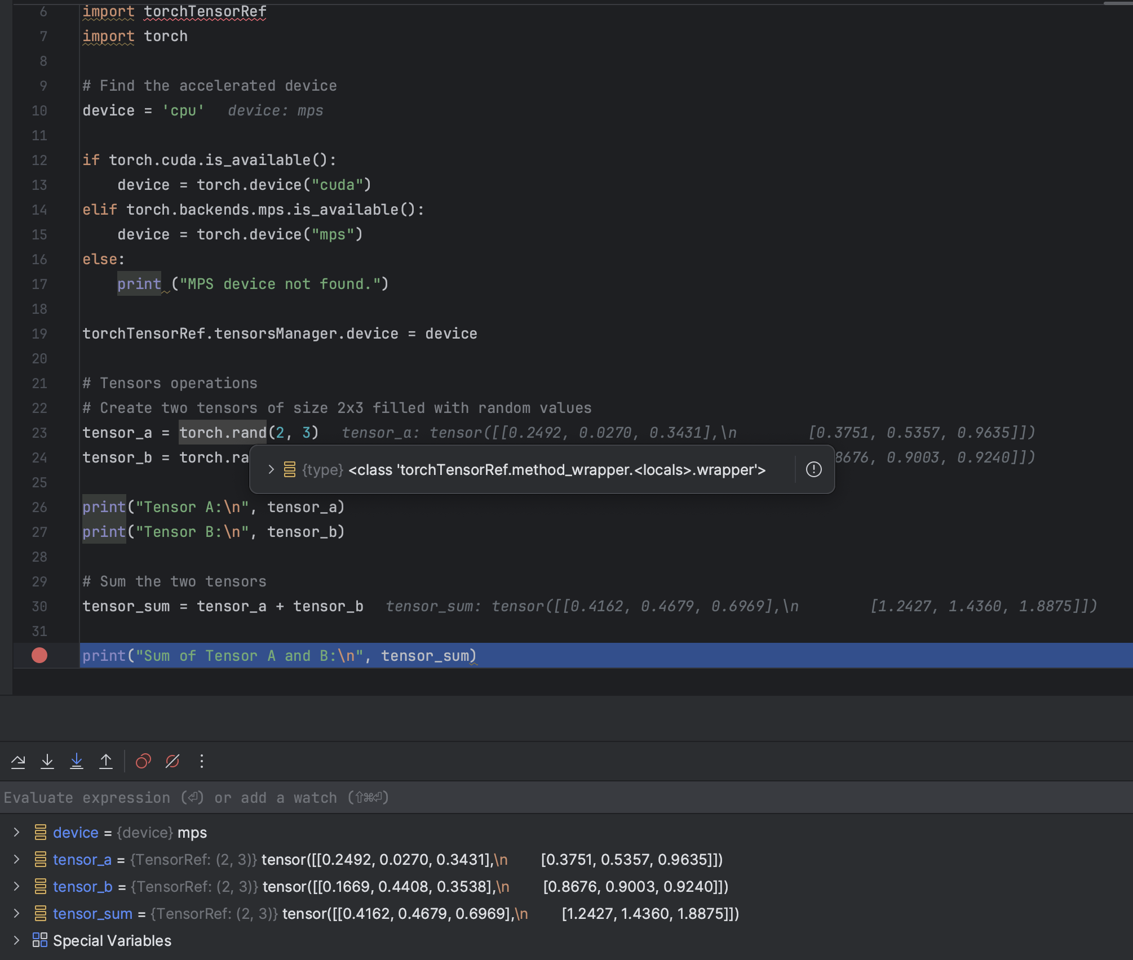Expand the tensor_sum variable node
Viewport: 1133px width, 960px height.
(x=16, y=913)
